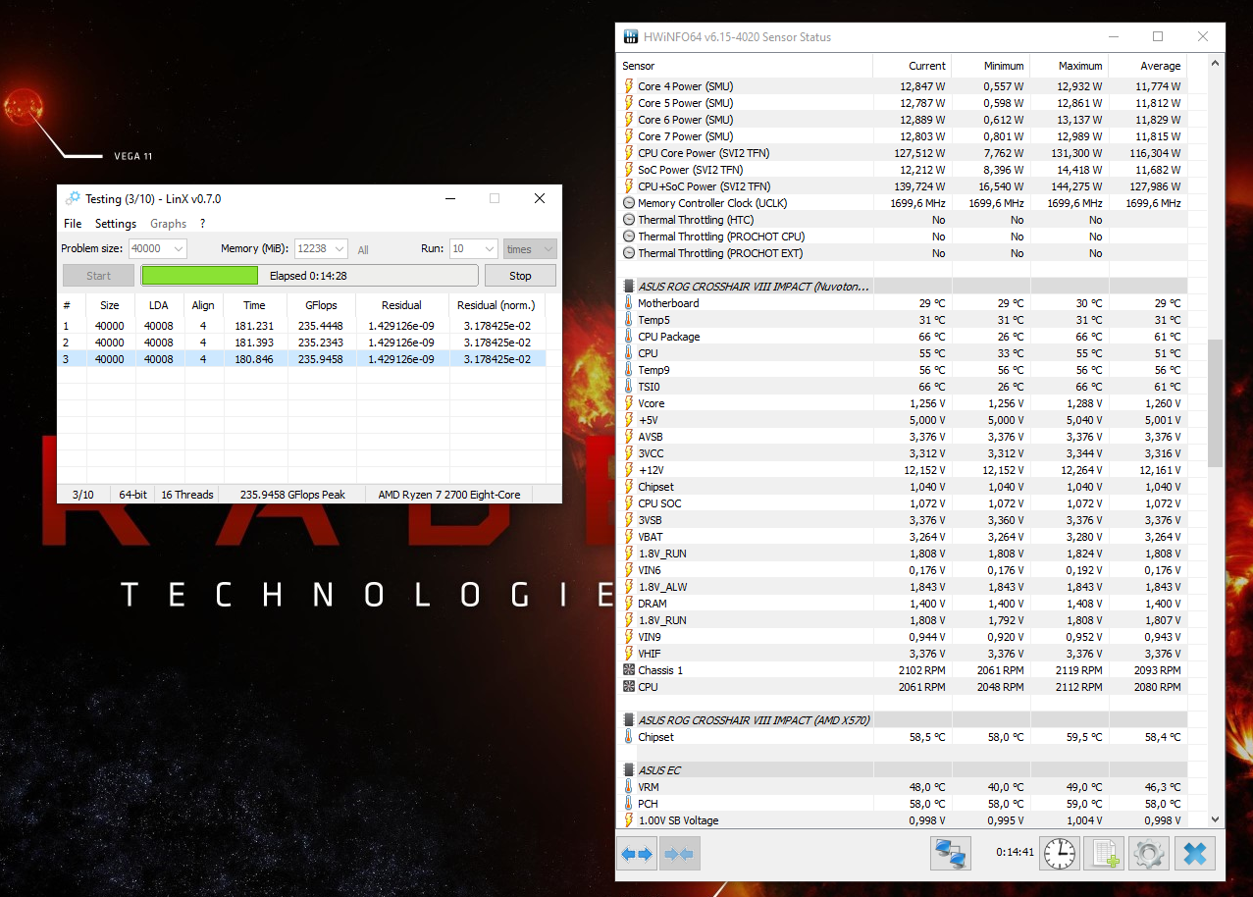This screenshot has width=1253, height=897.
Task: Click the HWiNFO vertical scrollbar thumb
Action: coord(1216,403)
